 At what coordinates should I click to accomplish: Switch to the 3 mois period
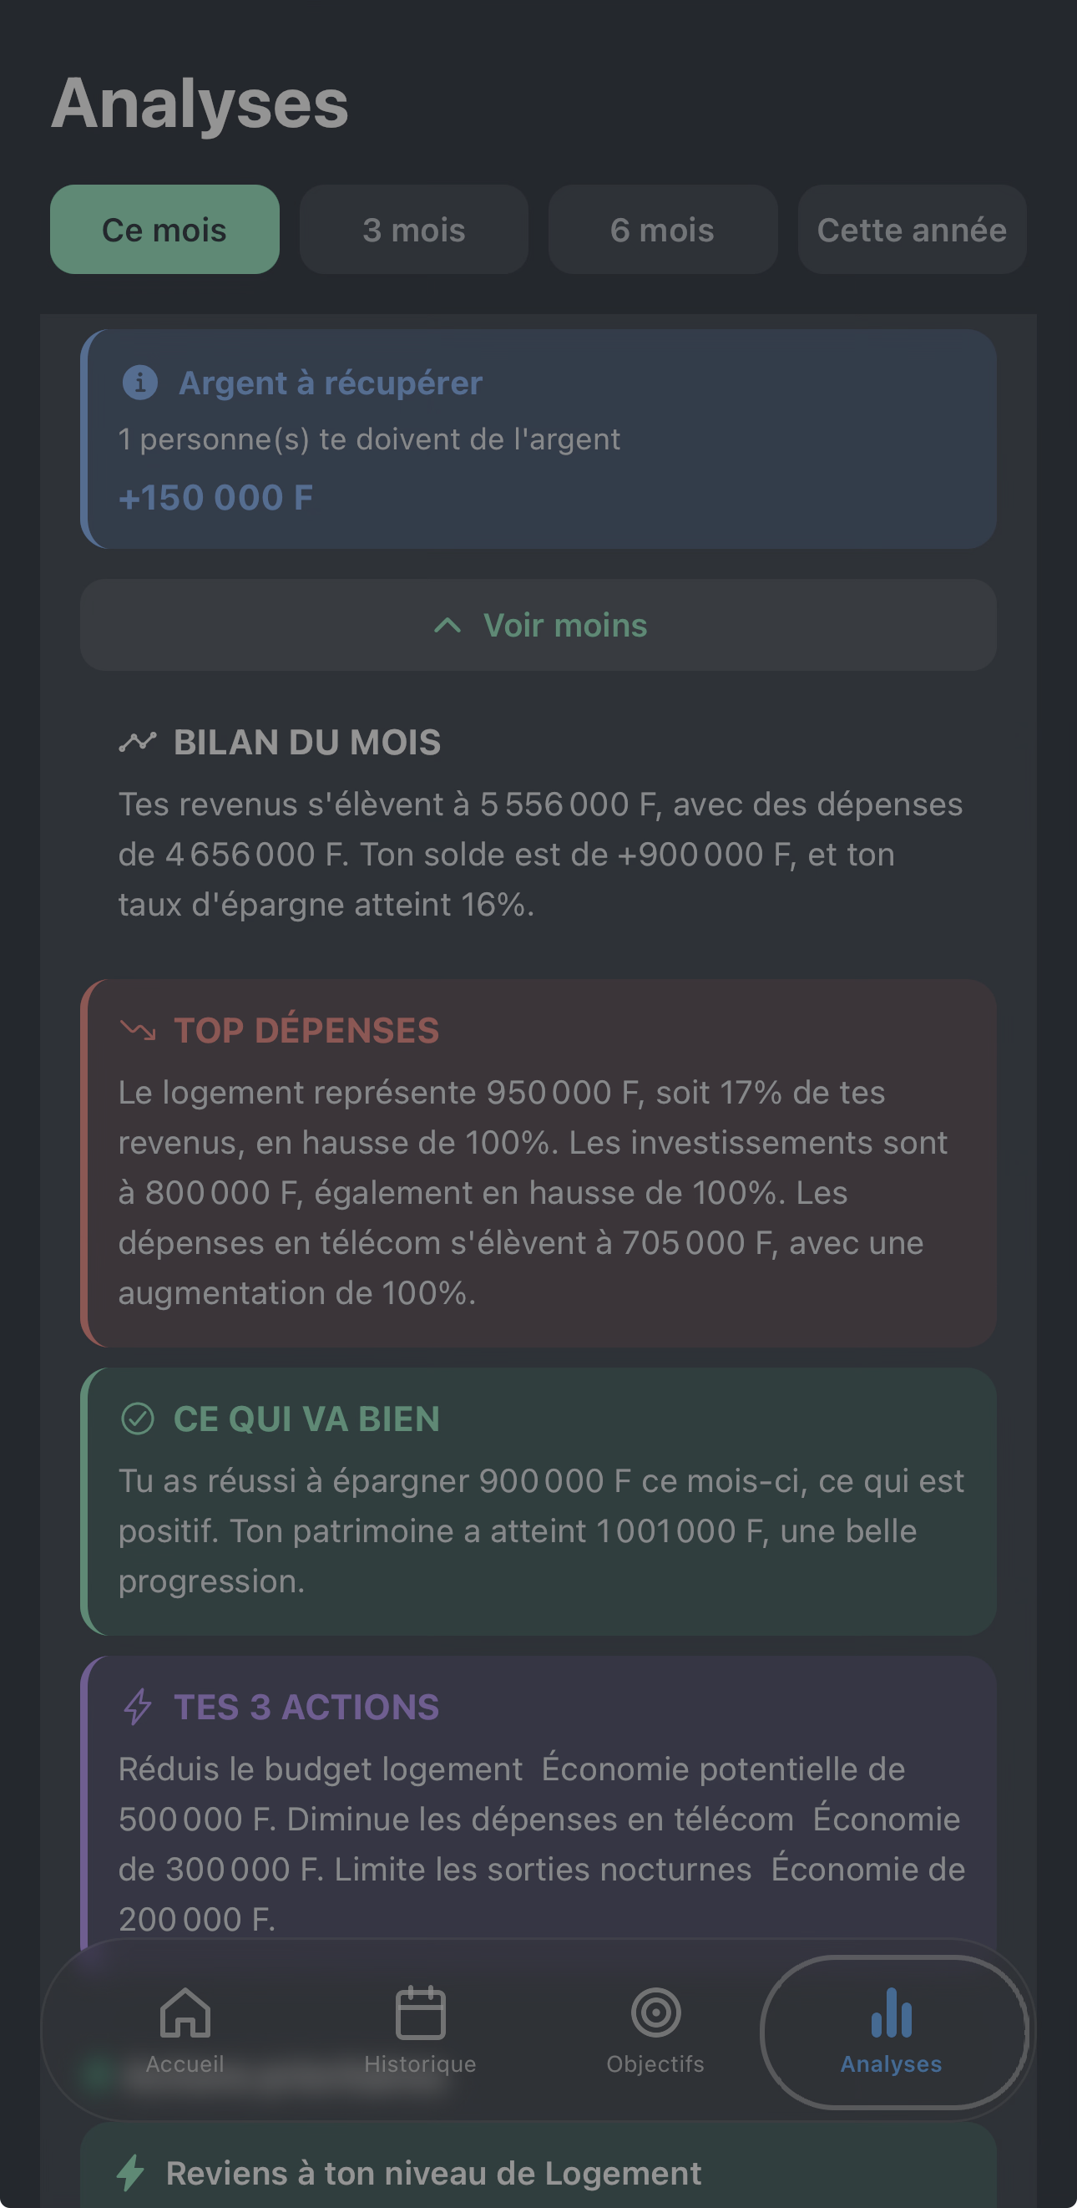[414, 230]
